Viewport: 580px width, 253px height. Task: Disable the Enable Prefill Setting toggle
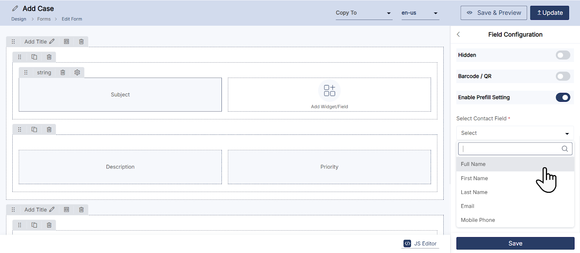click(563, 98)
